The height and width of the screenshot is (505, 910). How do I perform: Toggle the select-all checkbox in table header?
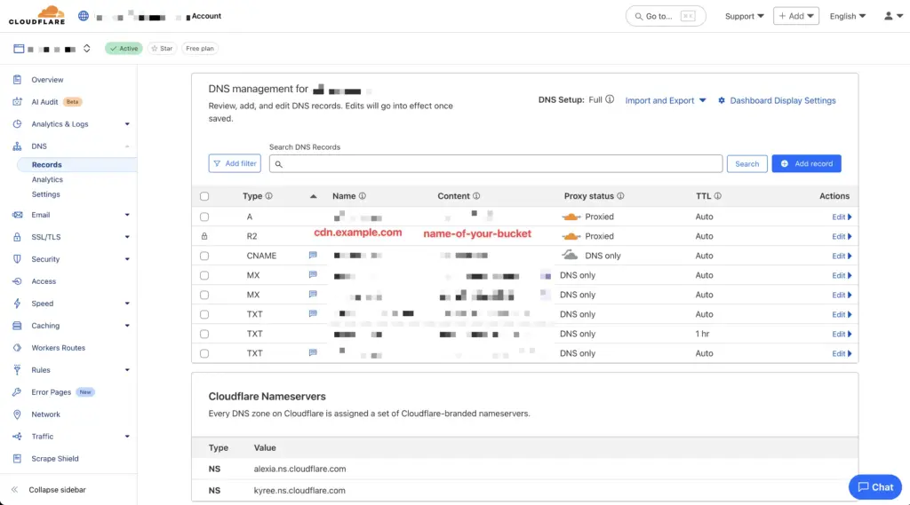(204, 196)
